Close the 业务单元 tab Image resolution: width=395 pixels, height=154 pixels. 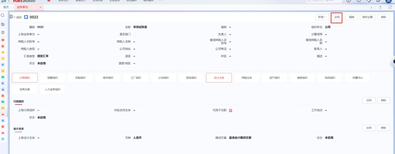tap(40, 7)
